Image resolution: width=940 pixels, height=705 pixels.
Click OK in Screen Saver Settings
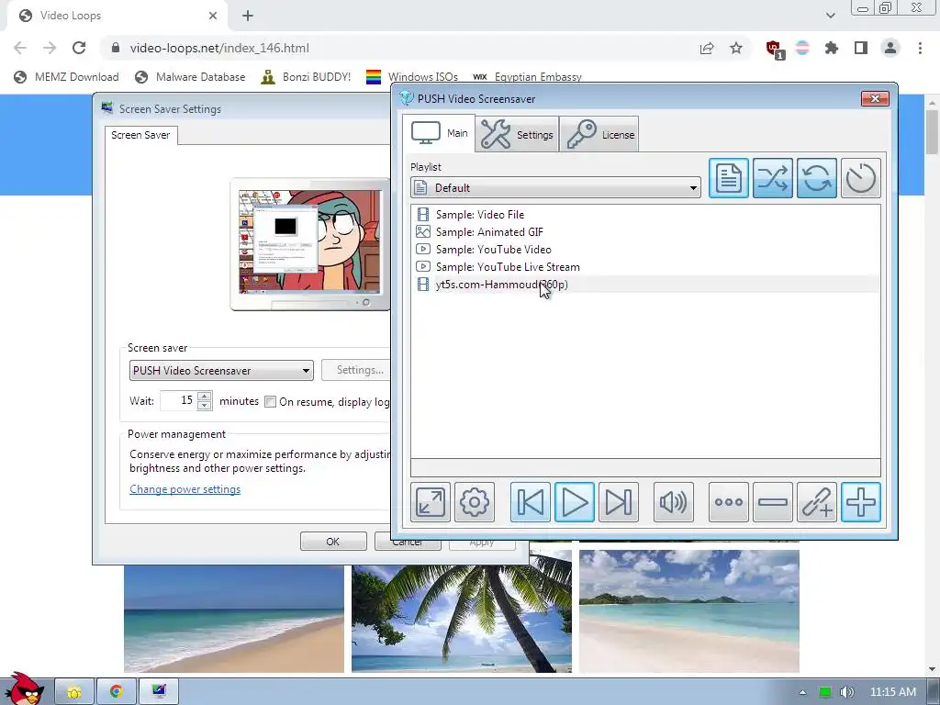(x=332, y=542)
